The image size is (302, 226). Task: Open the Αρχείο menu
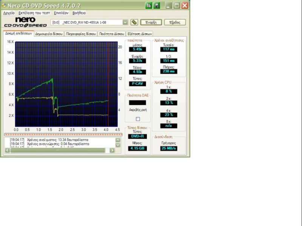point(9,13)
